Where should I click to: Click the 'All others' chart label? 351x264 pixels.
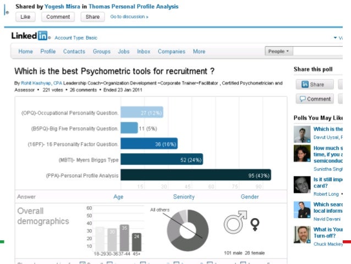(160, 210)
